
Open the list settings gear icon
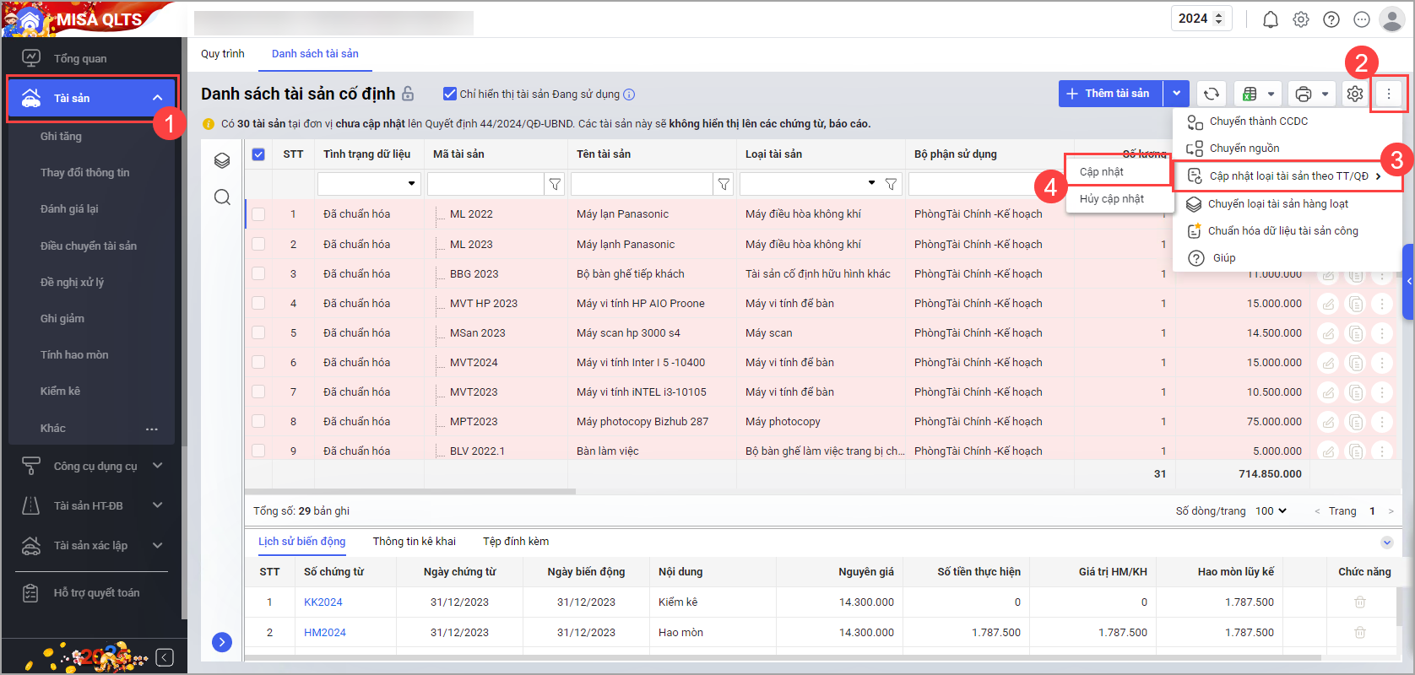point(1355,94)
